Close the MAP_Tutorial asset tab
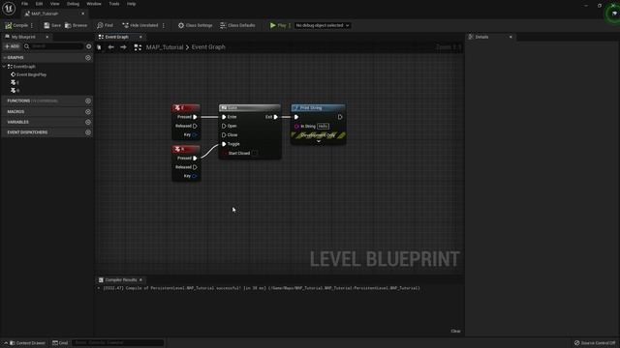The image size is (620, 348). tap(82, 14)
